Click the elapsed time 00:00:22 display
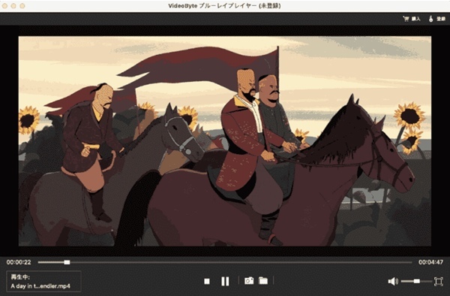Image resolution: width=450 pixels, height=296 pixels. coord(19,262)
